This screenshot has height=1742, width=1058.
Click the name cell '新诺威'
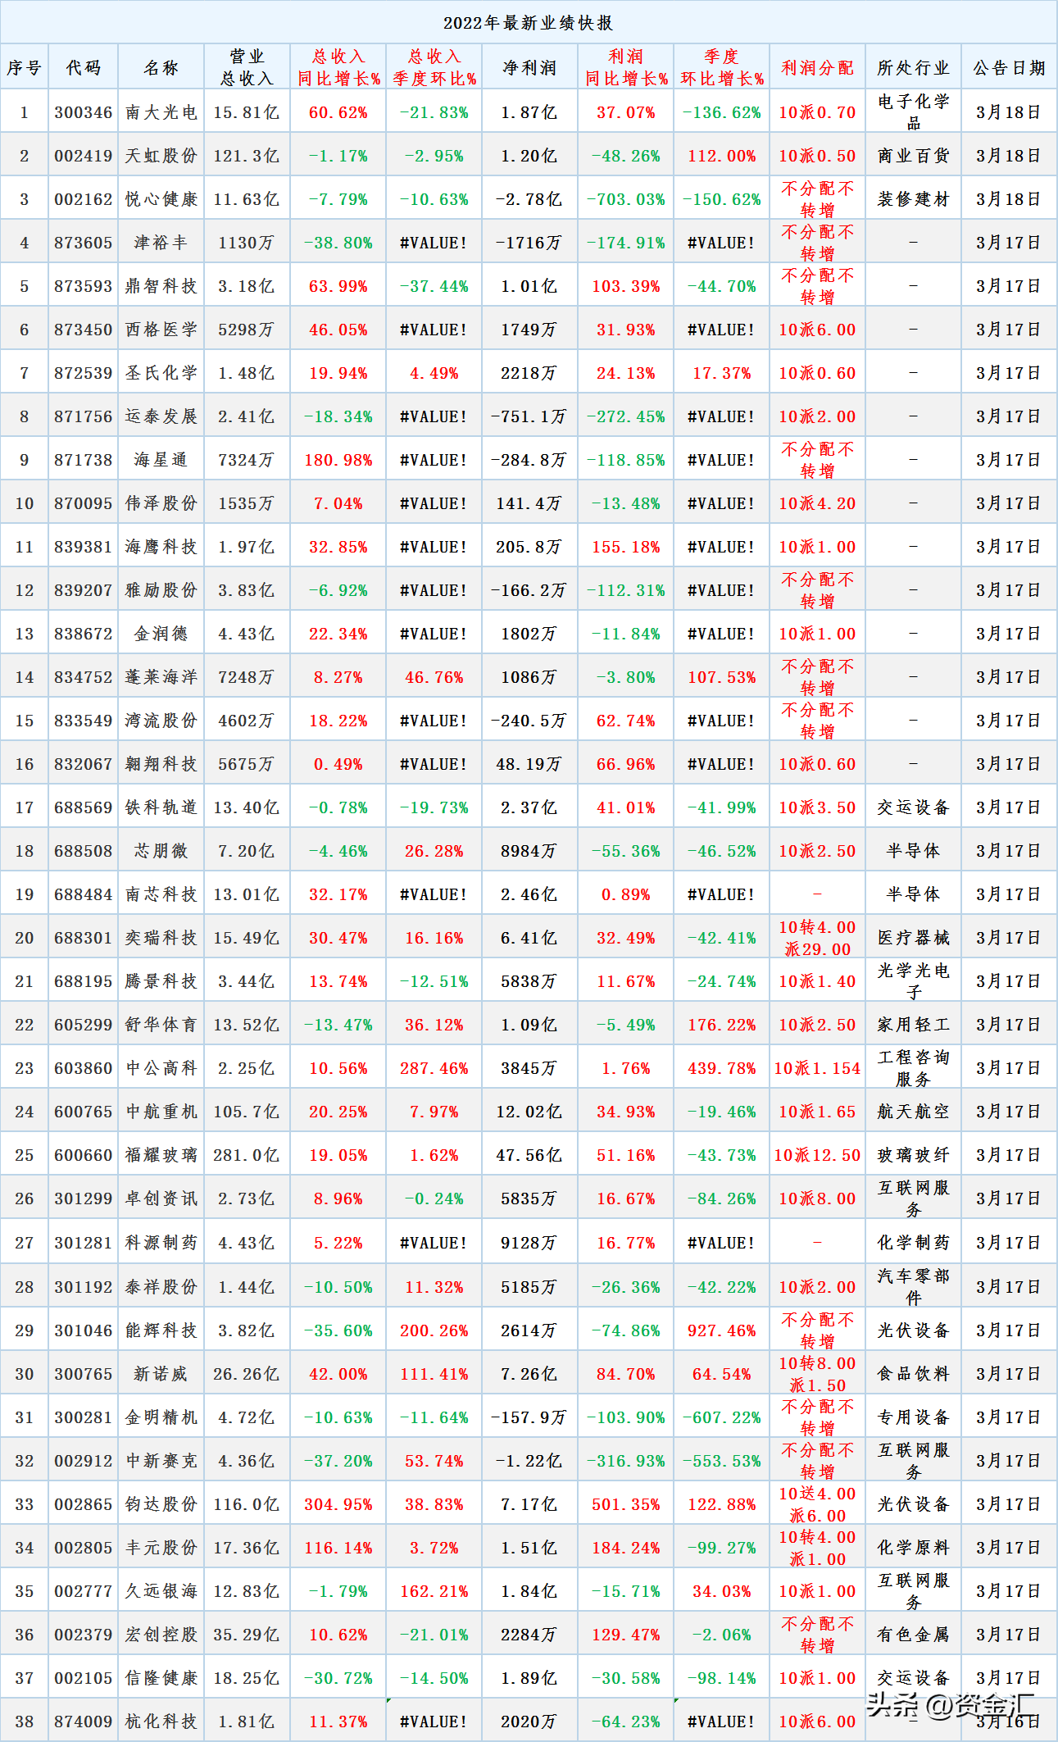tap(161, 1374)
